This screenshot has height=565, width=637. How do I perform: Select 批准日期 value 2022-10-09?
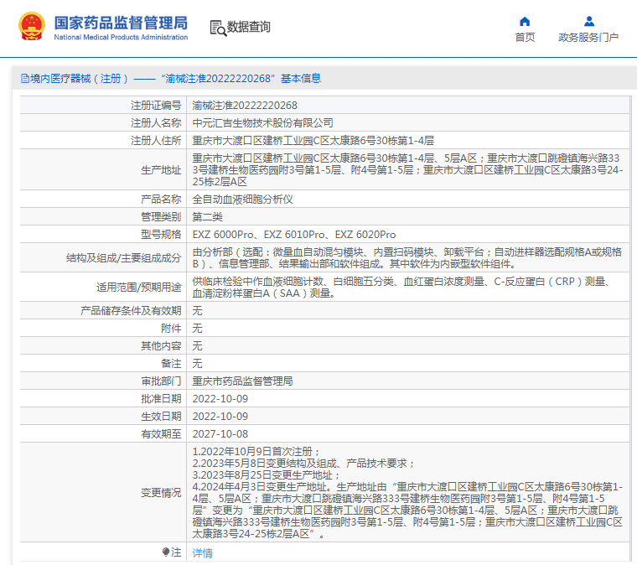[x=220, y=399]
